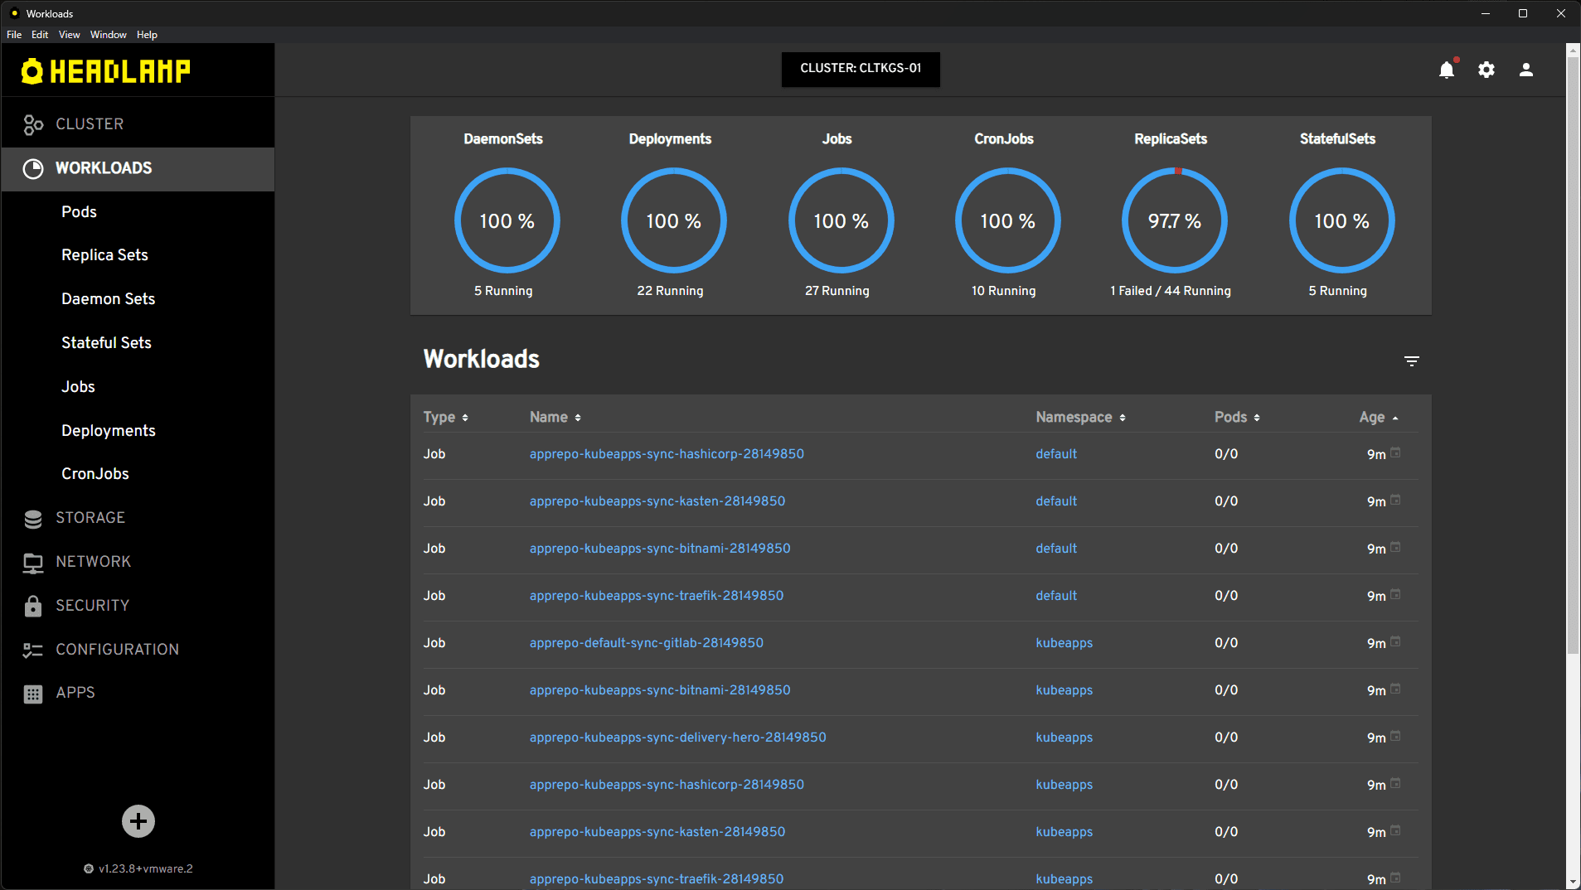Open apprepo-kubeapps-sync-kasten-28149850 in default namespace
This screenshot has width=1581, height=890.
[657, 501]
